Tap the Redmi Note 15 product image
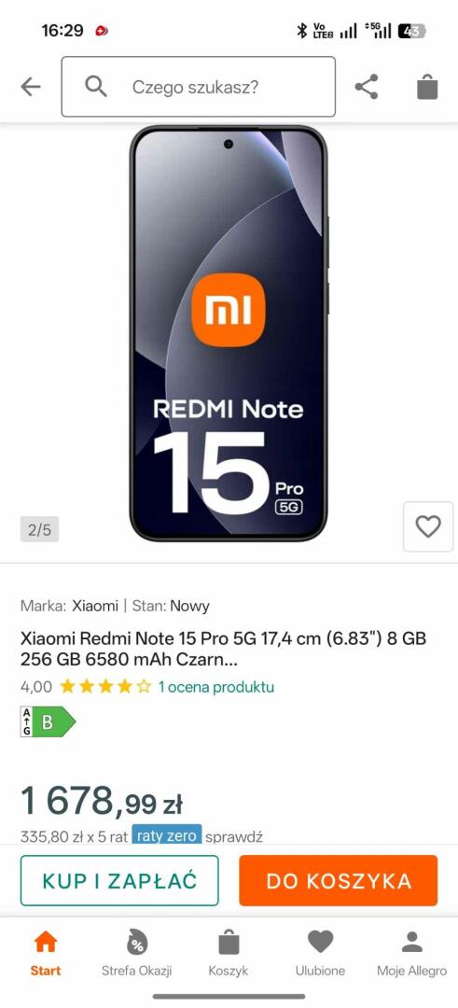The width and height of the screenshot is (458, 1008). coord(229,333)
